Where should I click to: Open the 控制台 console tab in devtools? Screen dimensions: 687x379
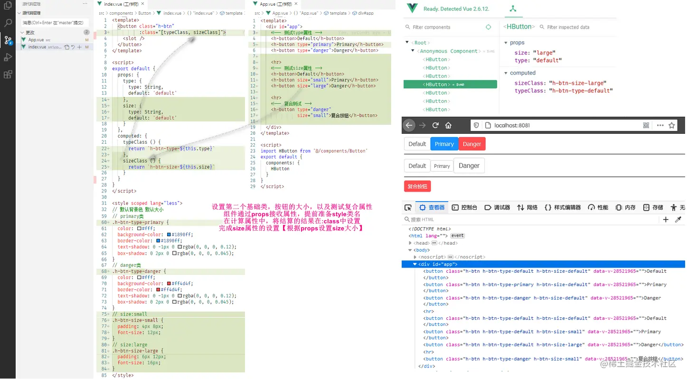464,207
